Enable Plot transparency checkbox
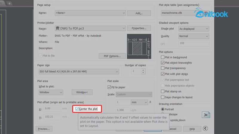Image resolution: width=239 pixels, height=134 pixels. [x=163, y=68]
